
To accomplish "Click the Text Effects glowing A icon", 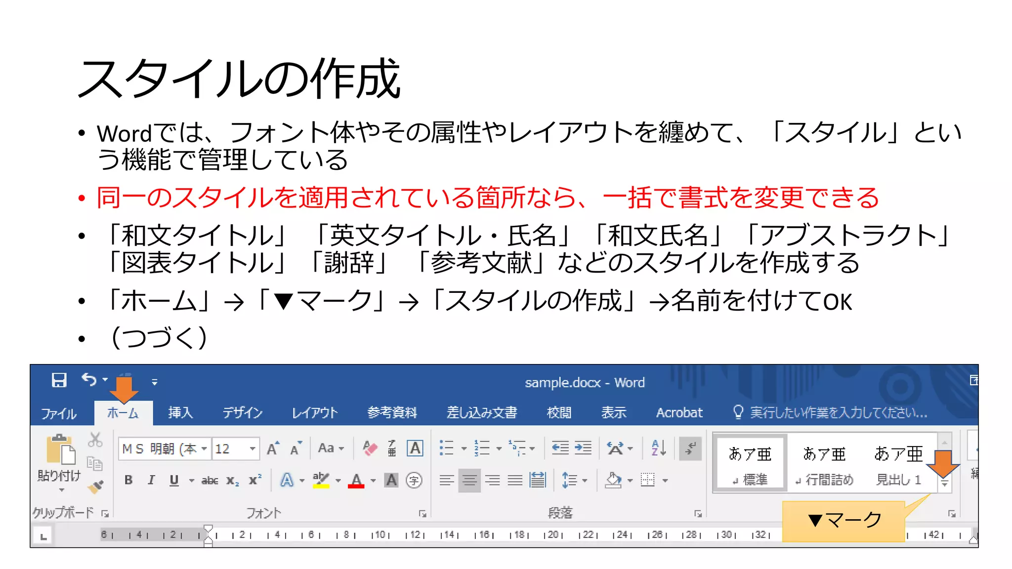I will [287, 480].
